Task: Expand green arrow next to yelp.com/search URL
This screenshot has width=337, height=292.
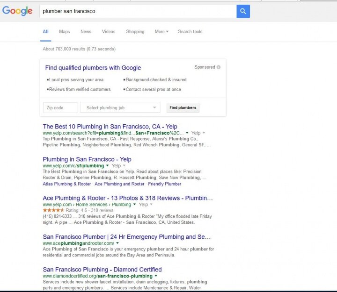Action: 187,133
